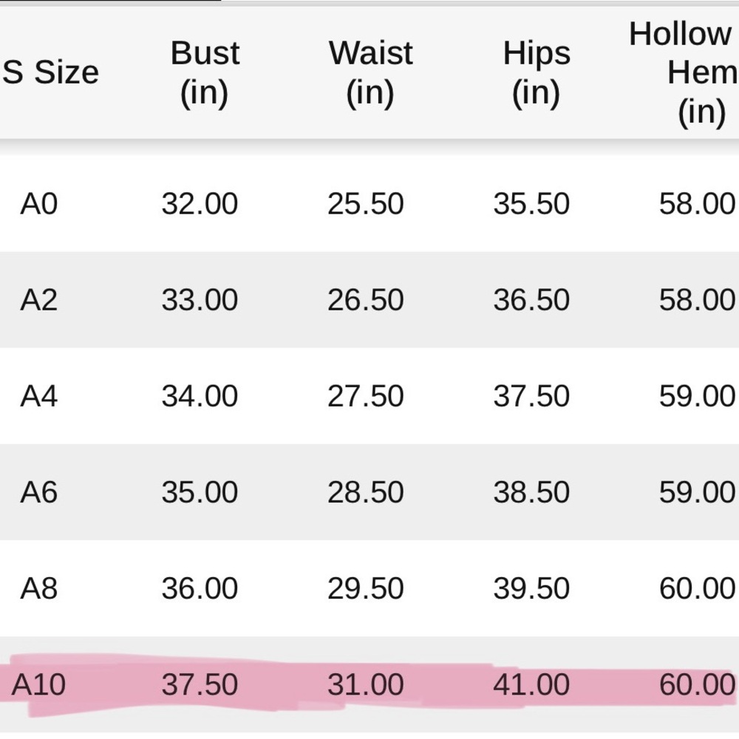This screenshot has width=739, height=739.
Task: Click the scroll indicator bar at top
Action: tap(110, 1)
